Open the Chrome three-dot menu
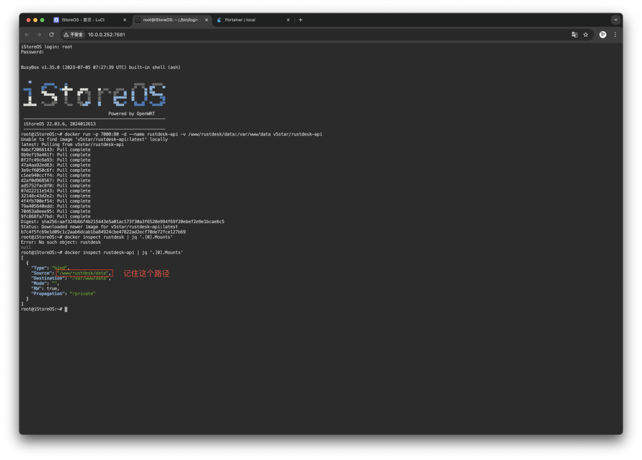This screenshot has height=460, width=642. click(x=615, y=34)
